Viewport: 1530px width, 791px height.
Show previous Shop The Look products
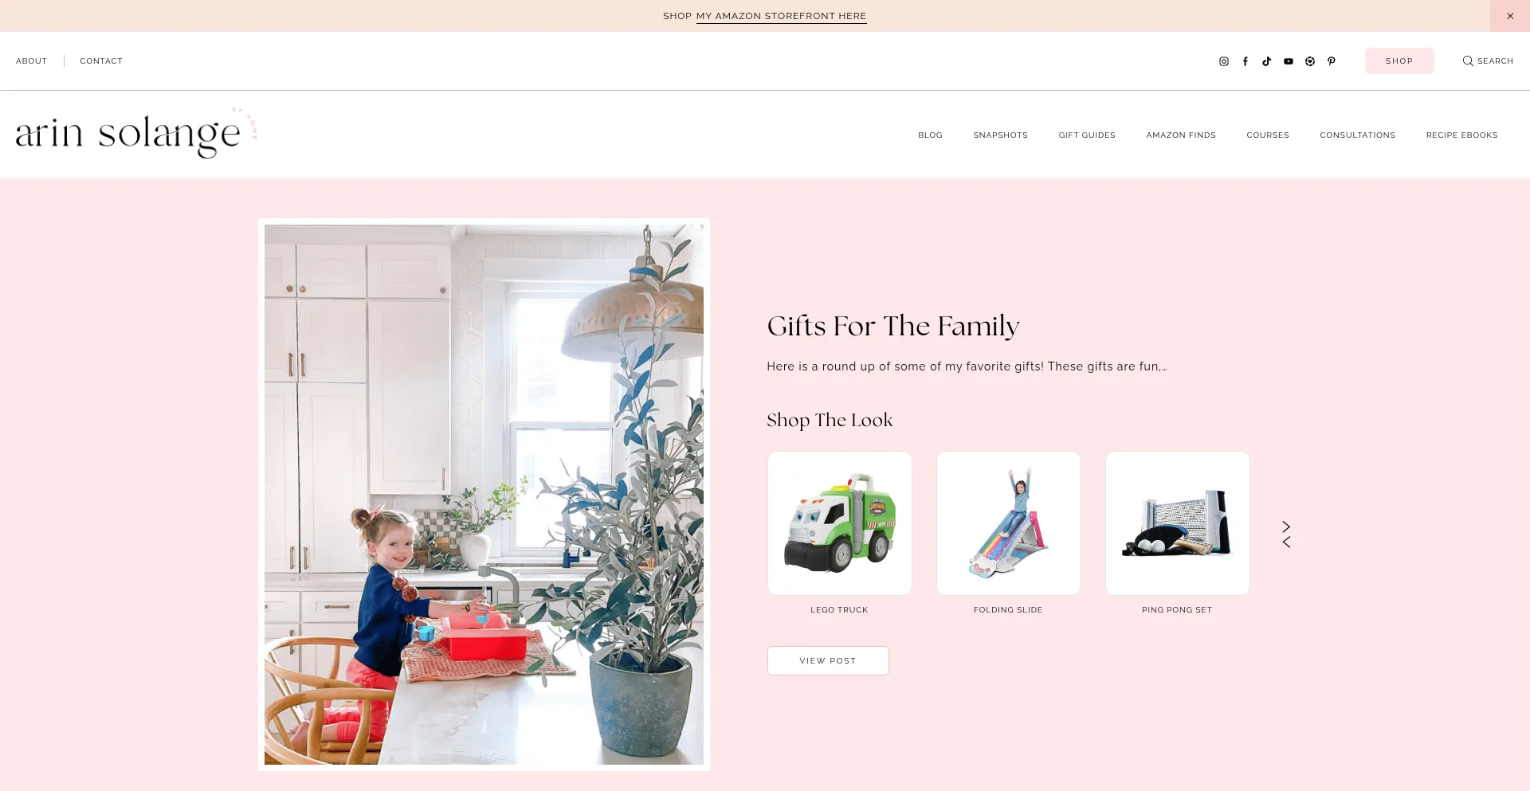pos(1286,542)
